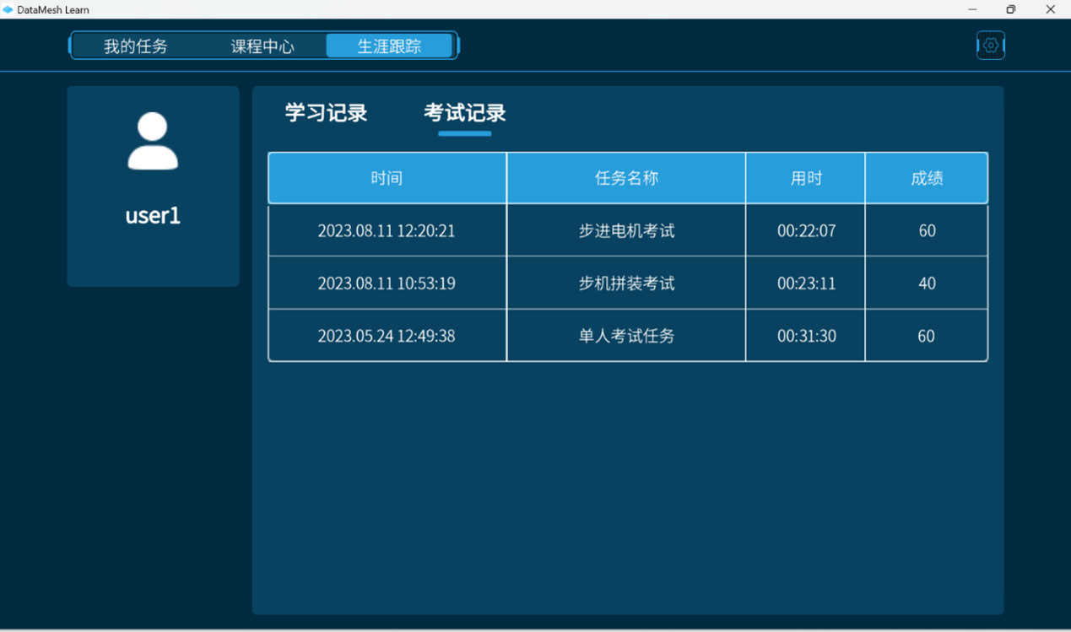Image resolution: width=1071 pixels, height=632 pixels.
Task: Select the 步进电机考试 exam record row
Action: coord(625,230)
